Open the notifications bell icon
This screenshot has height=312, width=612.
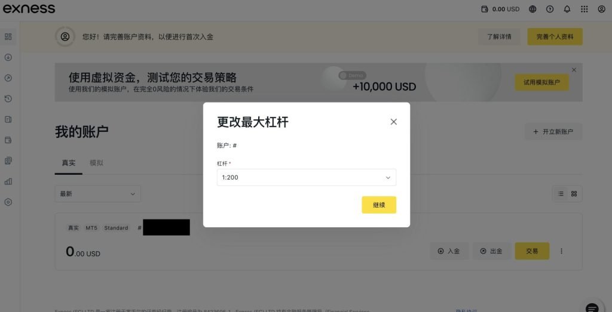(567, 9)
